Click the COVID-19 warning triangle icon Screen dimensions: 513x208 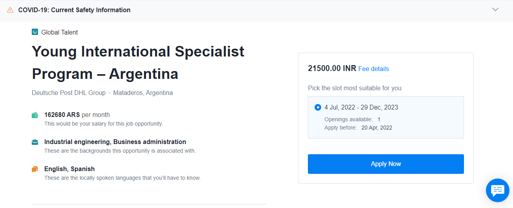(10, 10)
